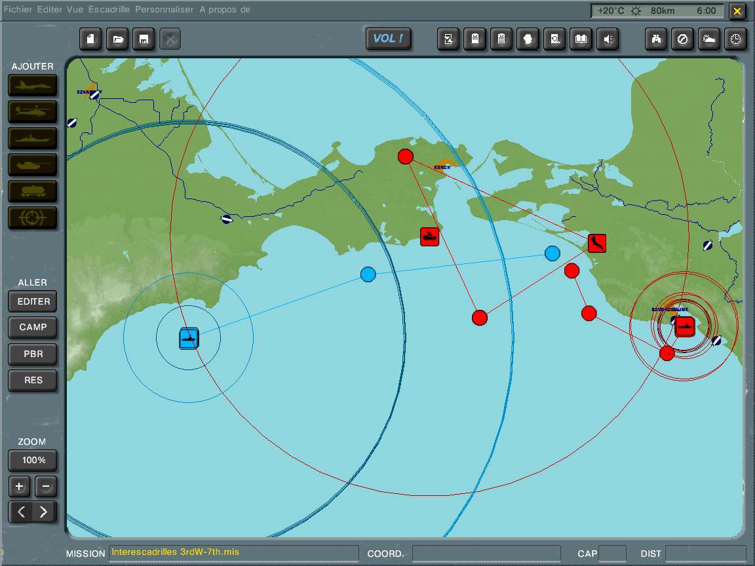Open the A propos de menu

point(225,10)
